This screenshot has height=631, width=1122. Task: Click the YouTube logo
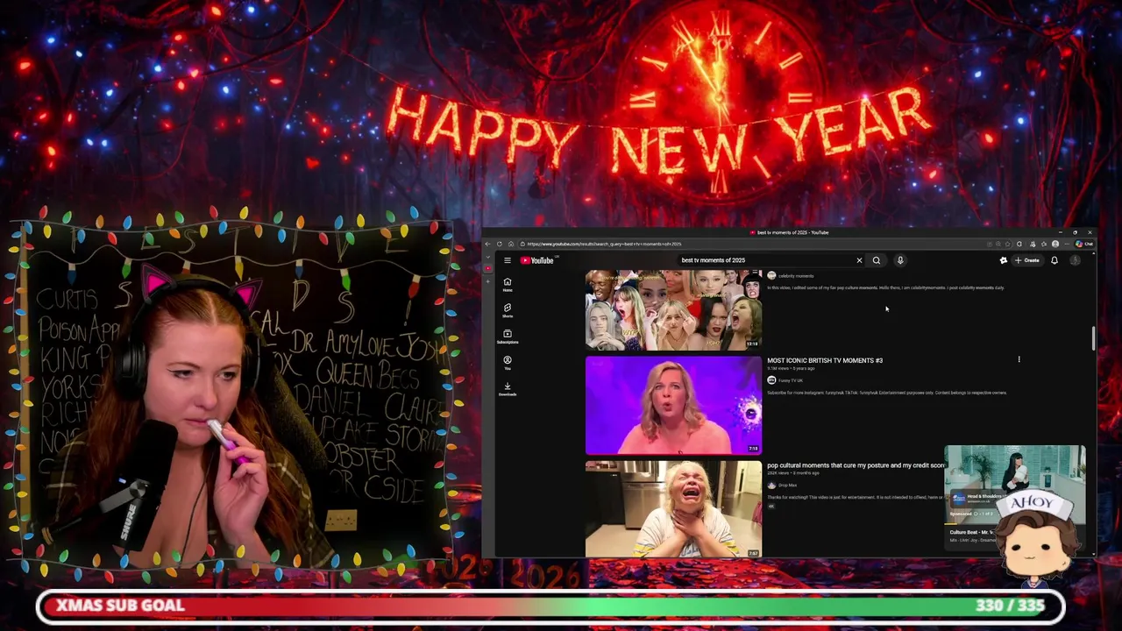(537, 260)
